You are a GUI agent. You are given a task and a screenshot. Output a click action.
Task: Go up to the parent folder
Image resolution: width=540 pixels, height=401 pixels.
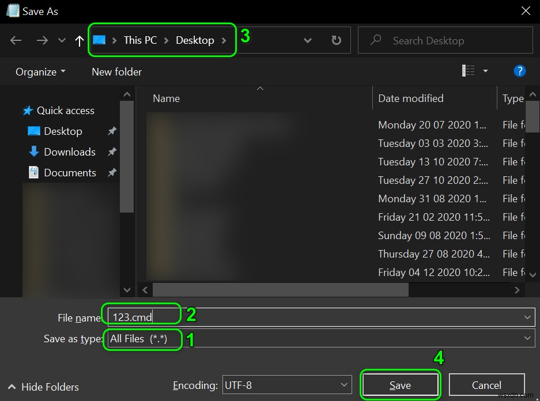(x=78, y=40)
